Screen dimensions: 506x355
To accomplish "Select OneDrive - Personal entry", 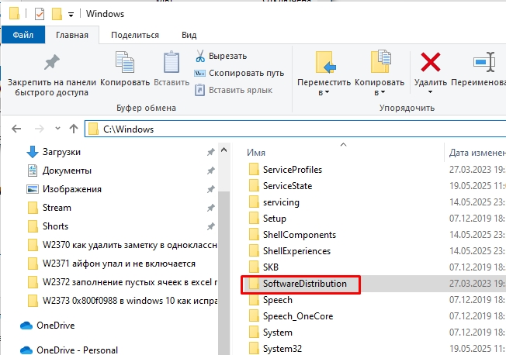I will tap(69, 350).
